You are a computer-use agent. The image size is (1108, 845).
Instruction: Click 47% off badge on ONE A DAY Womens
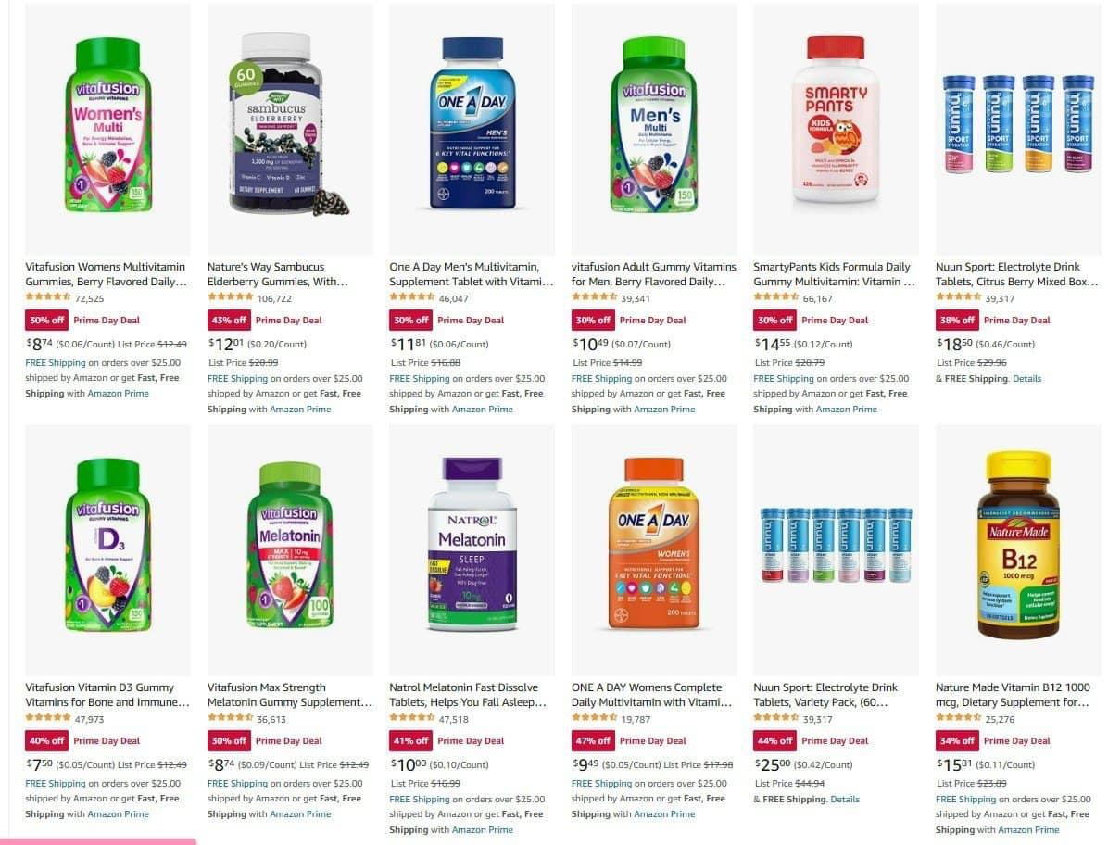click(x=592, y=740)
